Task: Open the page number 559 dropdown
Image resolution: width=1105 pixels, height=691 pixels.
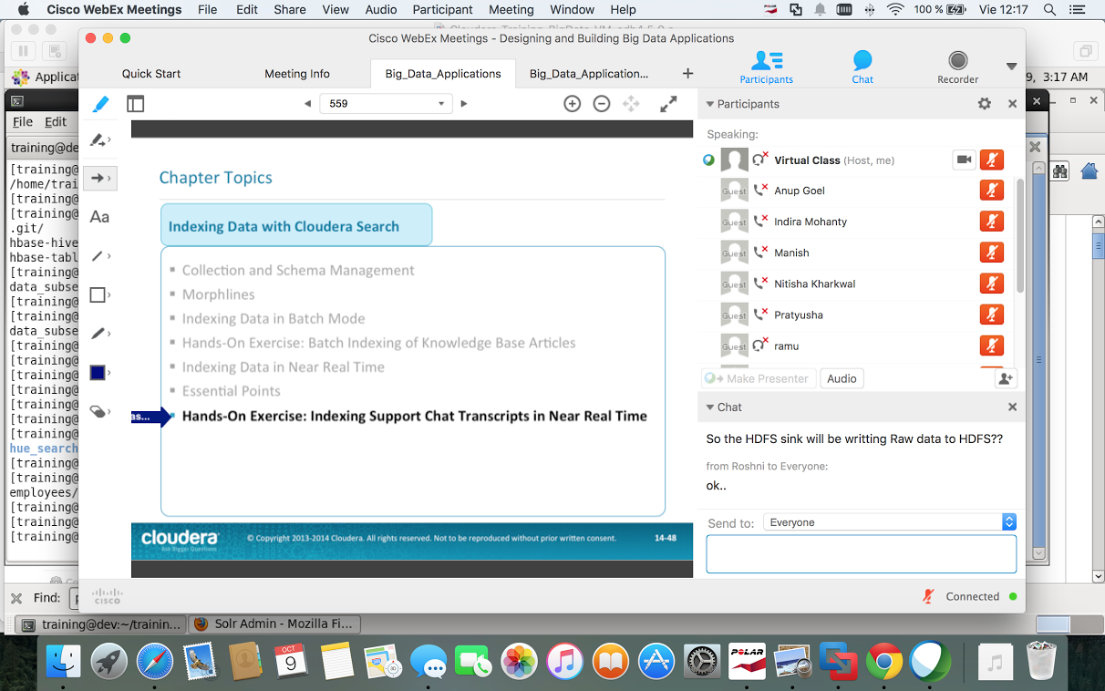Action: [x=386, y=104]
